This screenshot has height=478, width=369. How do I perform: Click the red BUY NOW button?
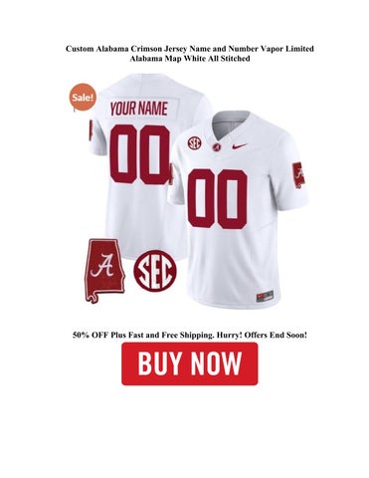(189, 363)
